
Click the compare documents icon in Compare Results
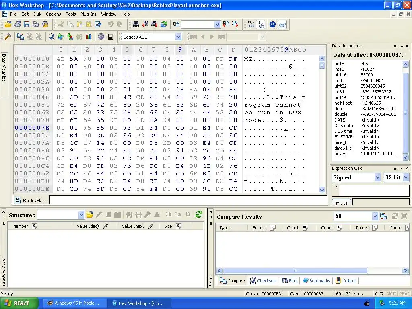click(x=383, y=216)
